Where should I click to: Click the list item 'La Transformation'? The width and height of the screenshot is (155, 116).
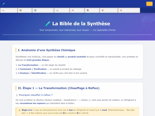click(x=28, y=65)
